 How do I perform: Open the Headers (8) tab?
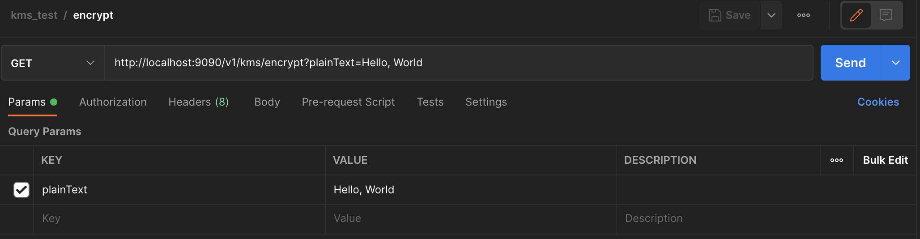(x=198, y=102)
